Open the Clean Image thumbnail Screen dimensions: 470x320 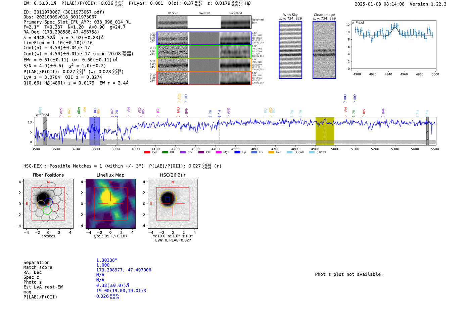pyautogui.click(x=324, y=50)
